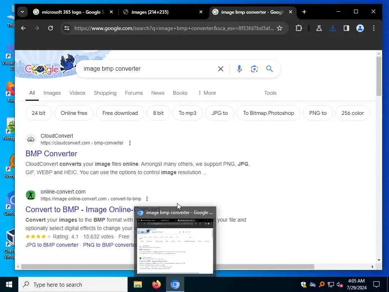Toggle the browser side panel

(346, 28)
